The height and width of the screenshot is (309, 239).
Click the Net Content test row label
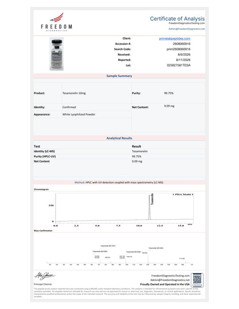(41, 161)
